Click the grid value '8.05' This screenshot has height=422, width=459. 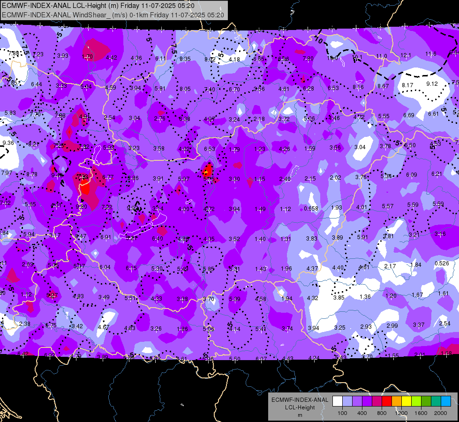185,89
